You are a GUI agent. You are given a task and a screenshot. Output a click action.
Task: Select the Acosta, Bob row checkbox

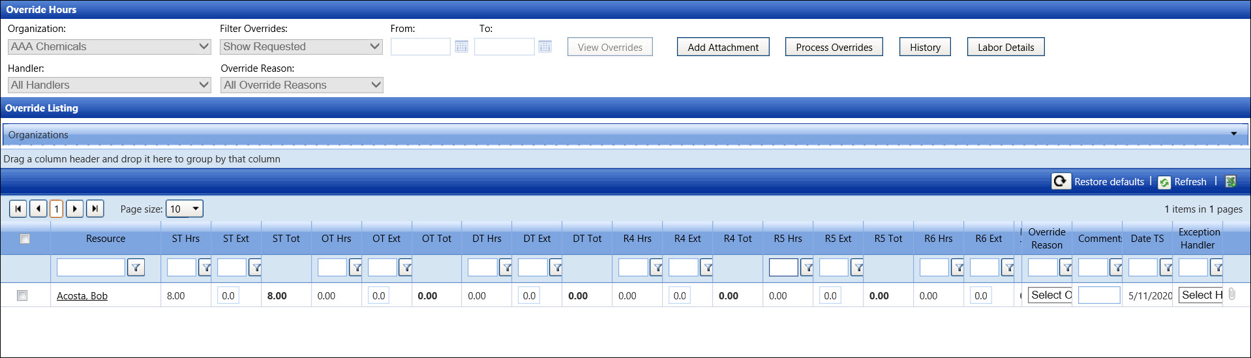(x=22, y=295)
